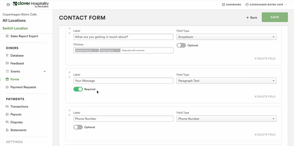Click the Phone Number label input
Viewport: 294px width, 146px height.
(x=123, y=119)
